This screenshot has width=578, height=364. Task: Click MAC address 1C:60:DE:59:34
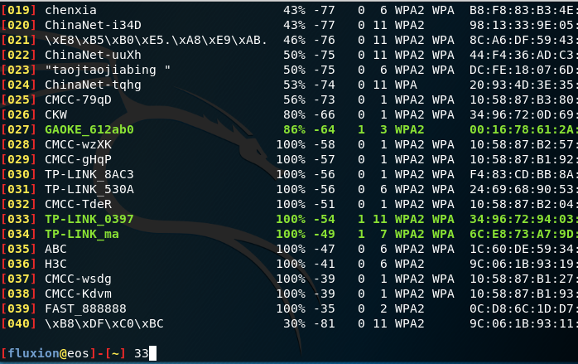tap(523, 250)
